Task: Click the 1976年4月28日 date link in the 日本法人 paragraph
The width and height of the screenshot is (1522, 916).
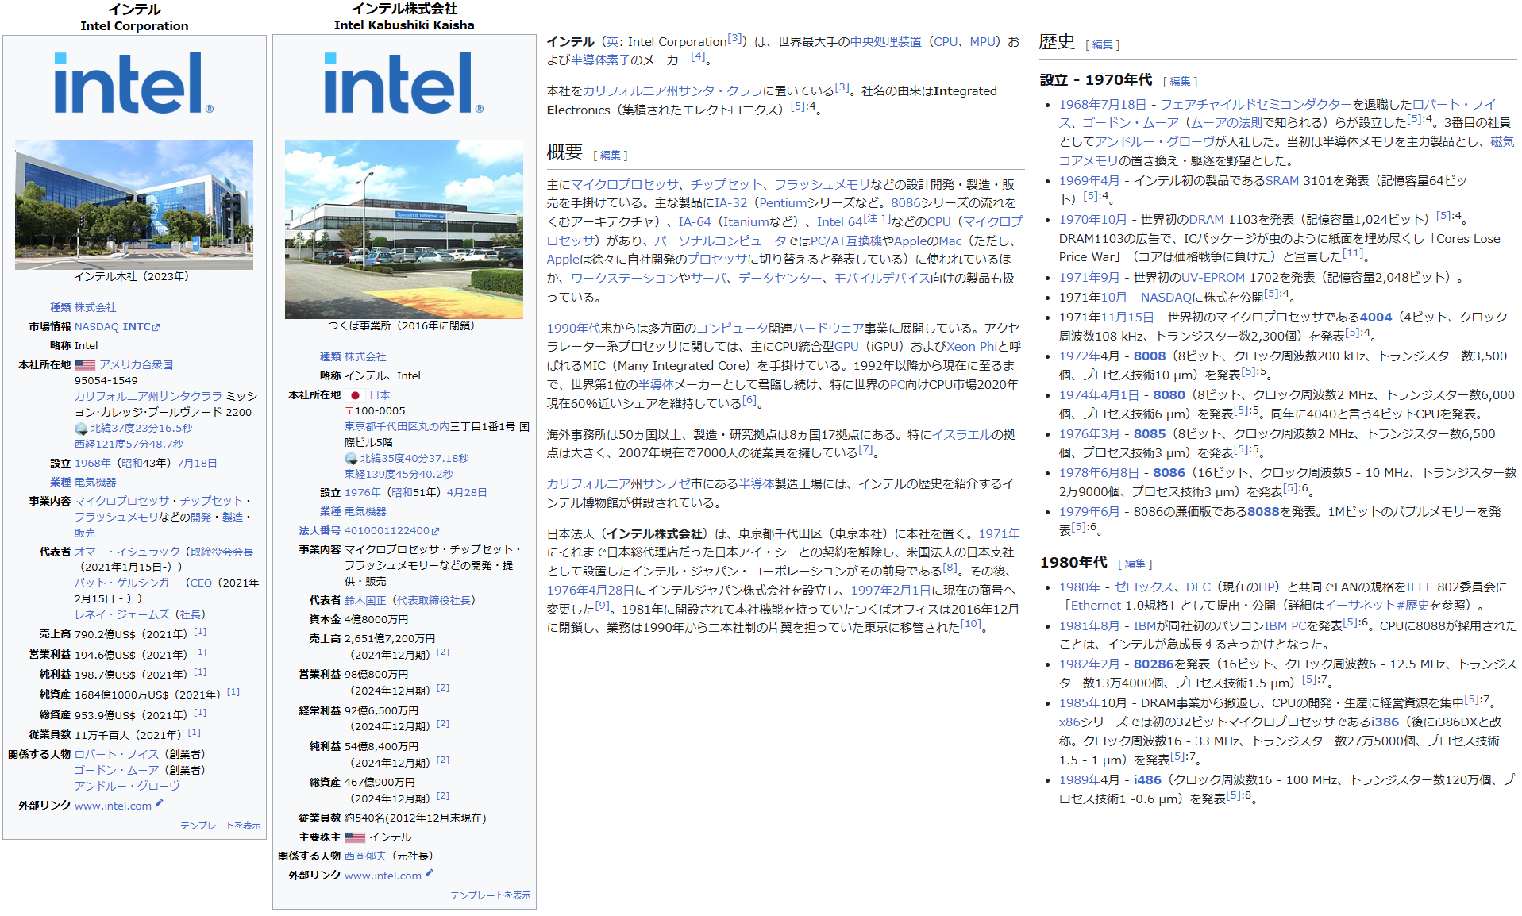Action: coord(590,591)
